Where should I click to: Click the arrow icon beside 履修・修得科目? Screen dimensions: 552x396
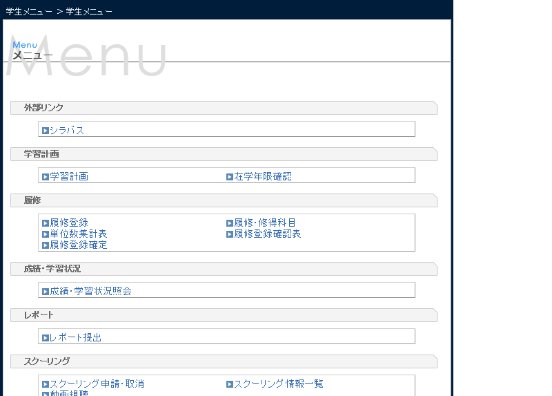230,223
